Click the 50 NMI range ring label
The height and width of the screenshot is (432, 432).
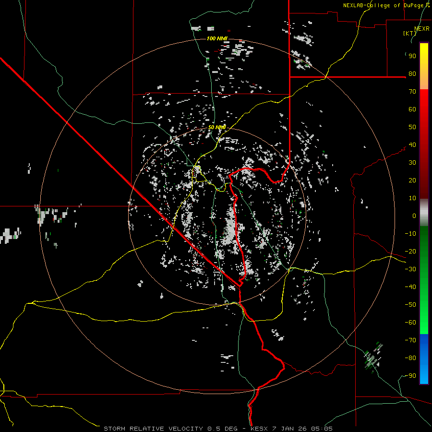pos(217,127)
